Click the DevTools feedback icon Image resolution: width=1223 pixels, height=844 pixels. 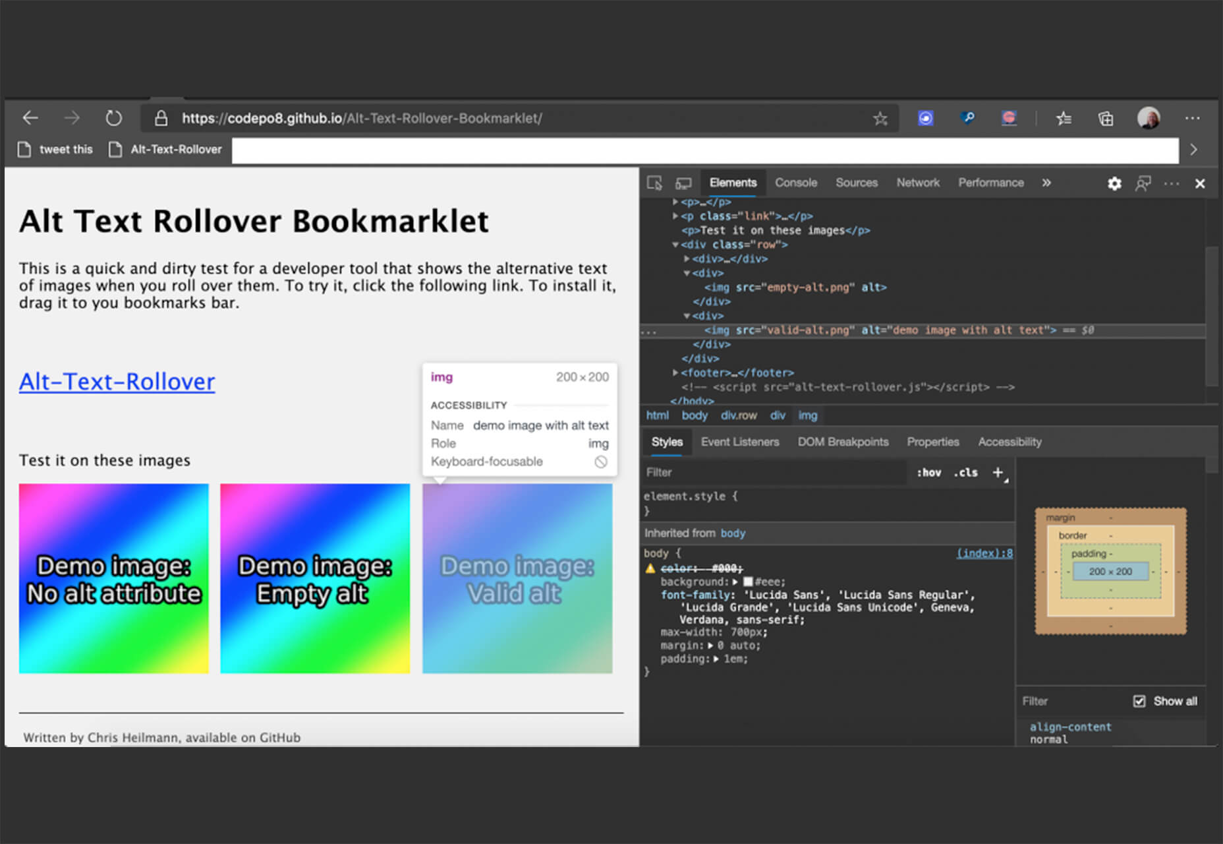point(1143,183)
